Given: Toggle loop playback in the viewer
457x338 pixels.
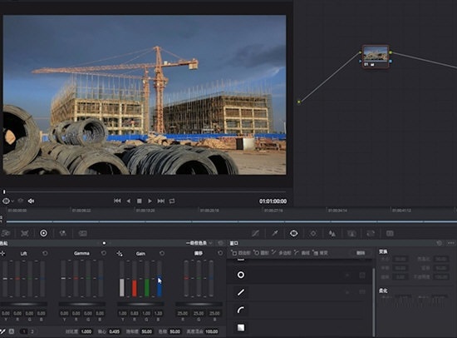Looking at the screenshot, I should coord(172,201).
